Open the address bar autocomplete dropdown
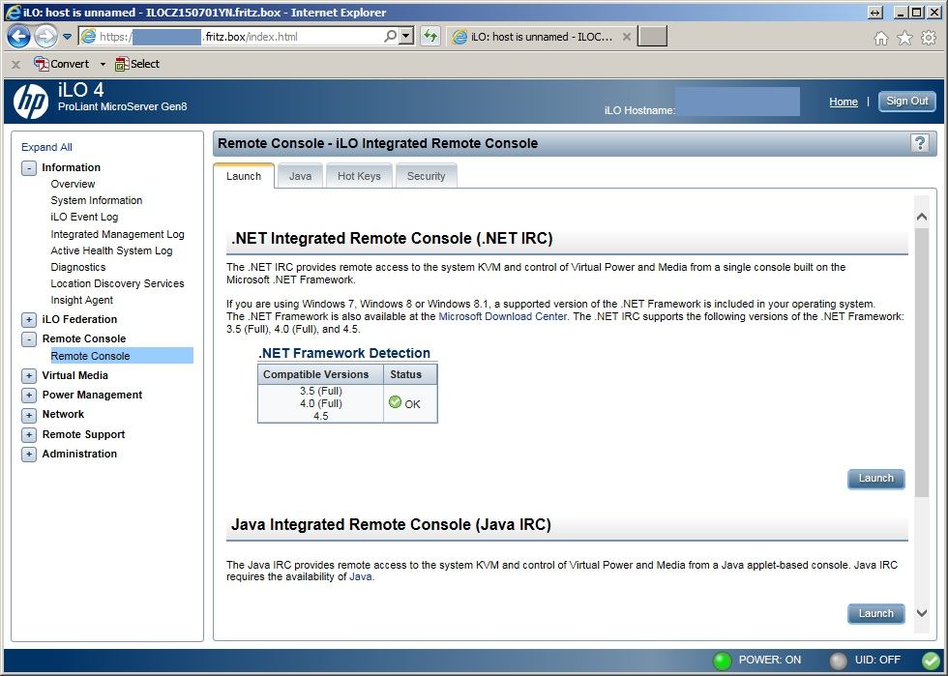Viewport: 948px width, 676px height. click(x=407, y=37)
